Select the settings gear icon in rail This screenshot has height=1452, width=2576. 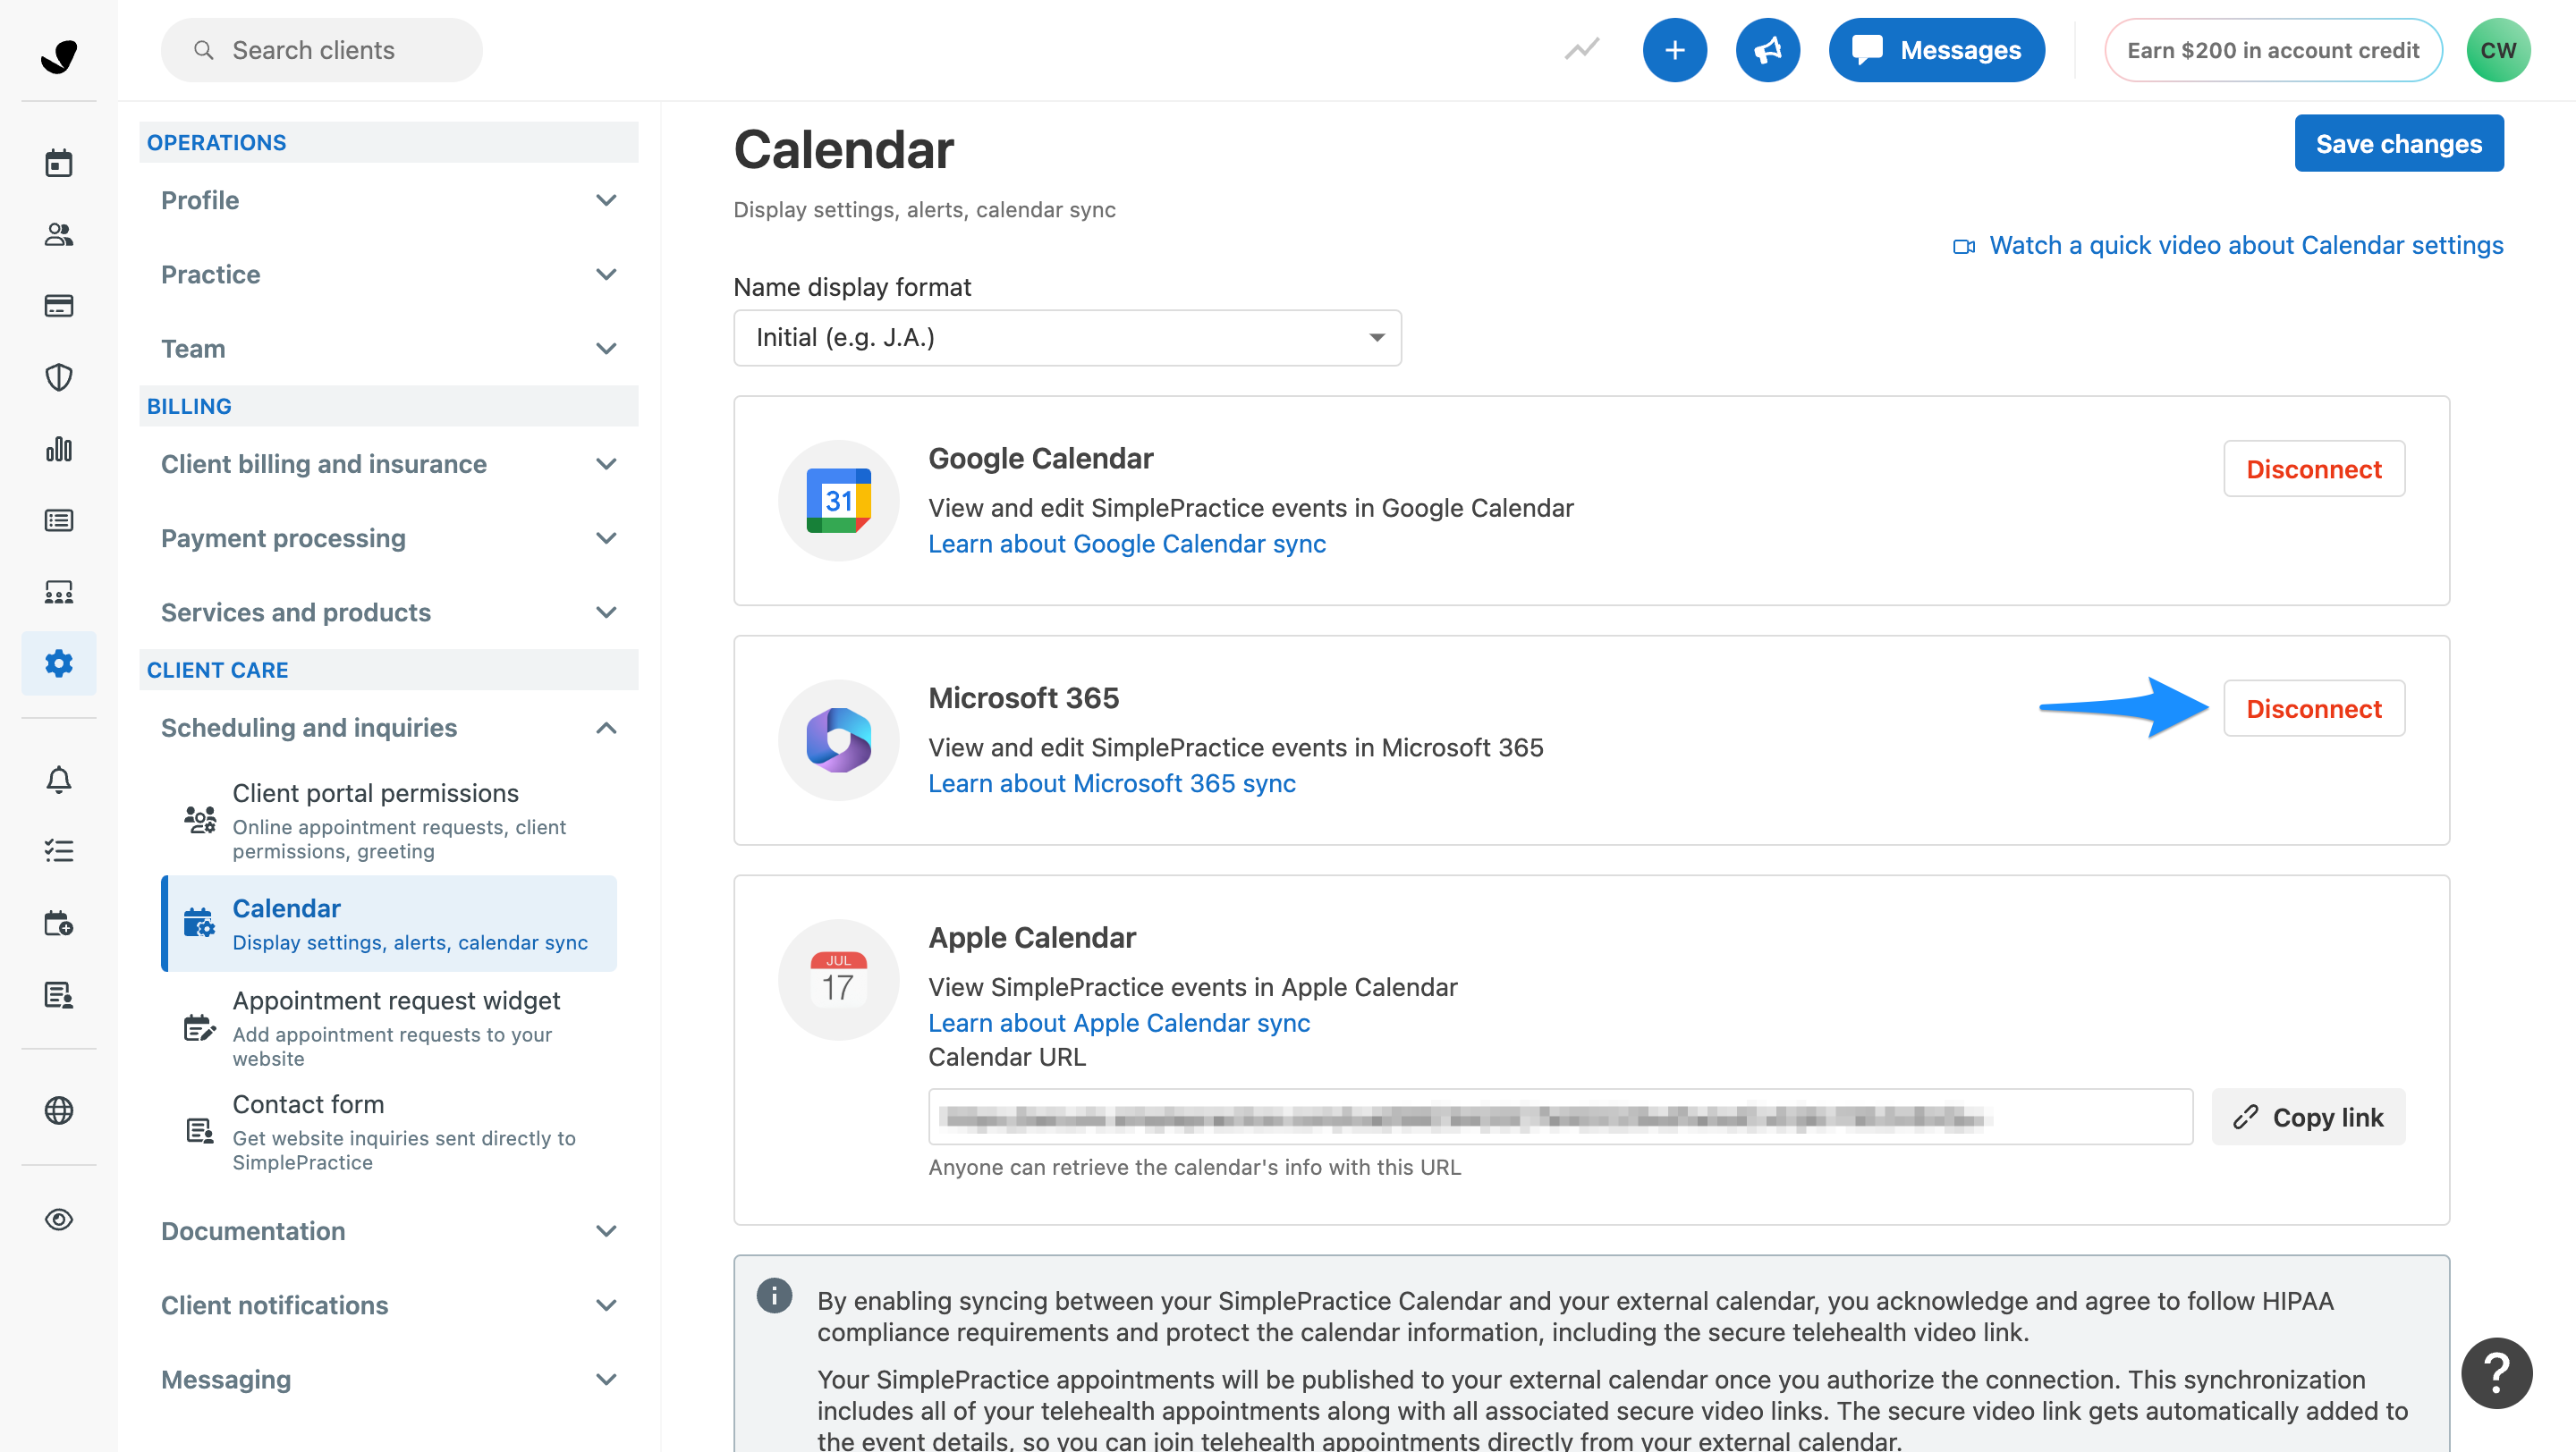[59, 663]
